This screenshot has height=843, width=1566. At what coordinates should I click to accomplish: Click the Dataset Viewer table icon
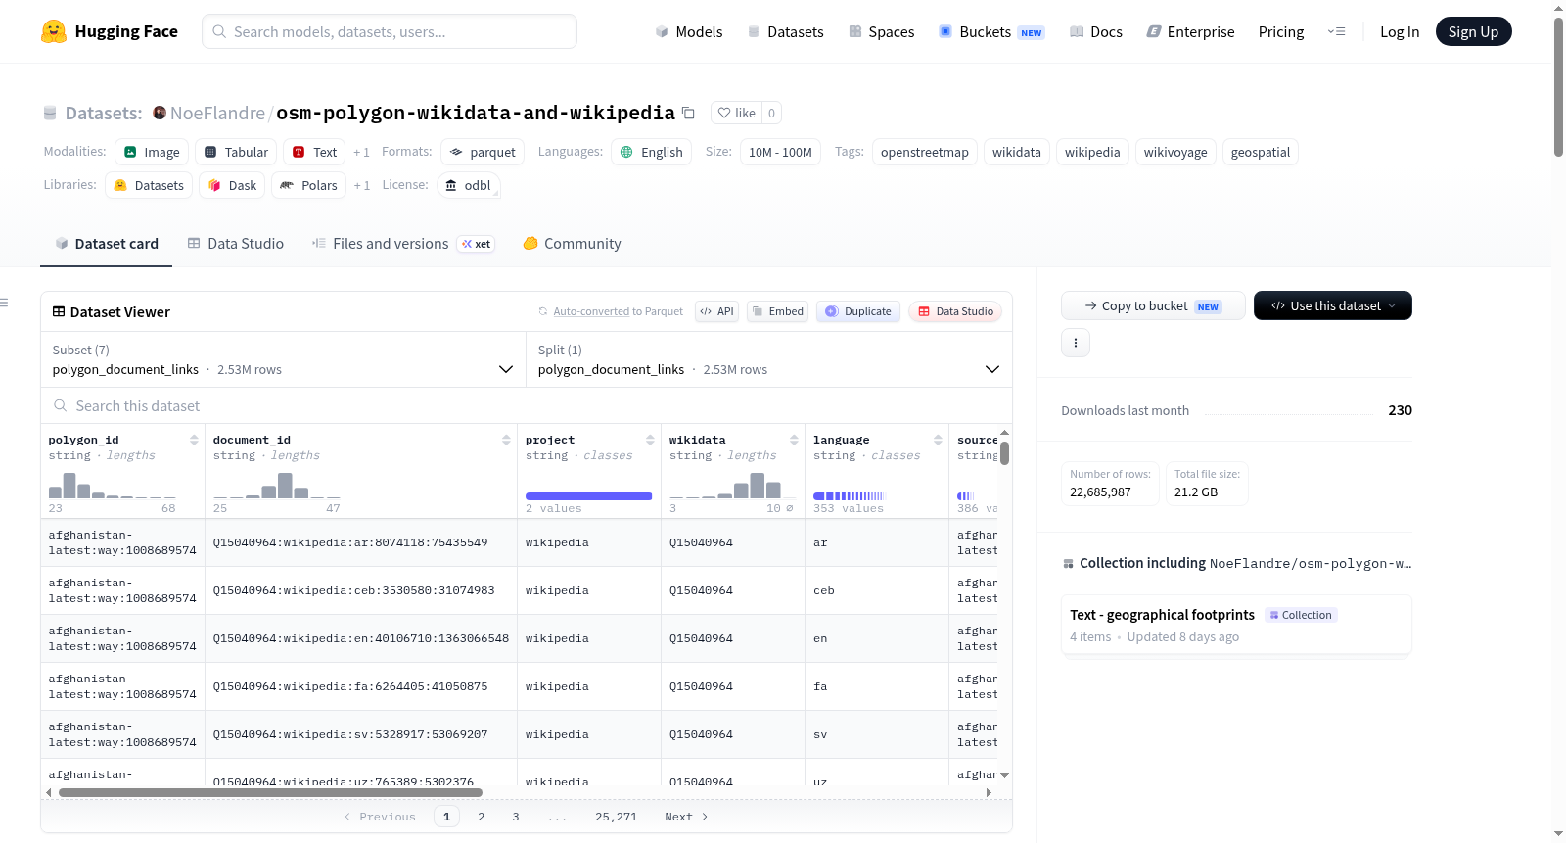(x=59, y=311)
